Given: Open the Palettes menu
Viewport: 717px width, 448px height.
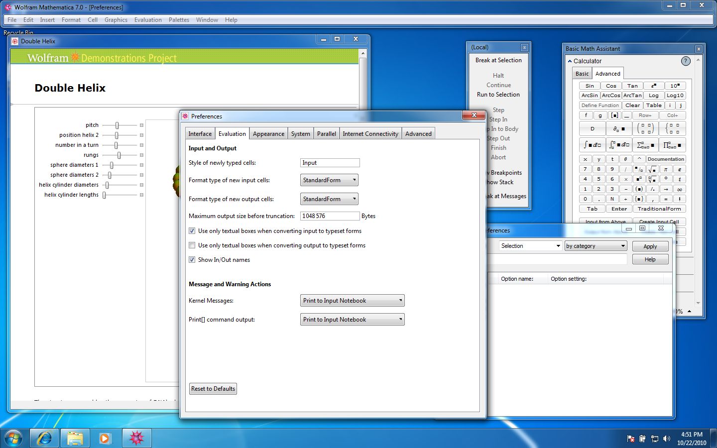Looking at the screenshot, I should coord(179,20).
